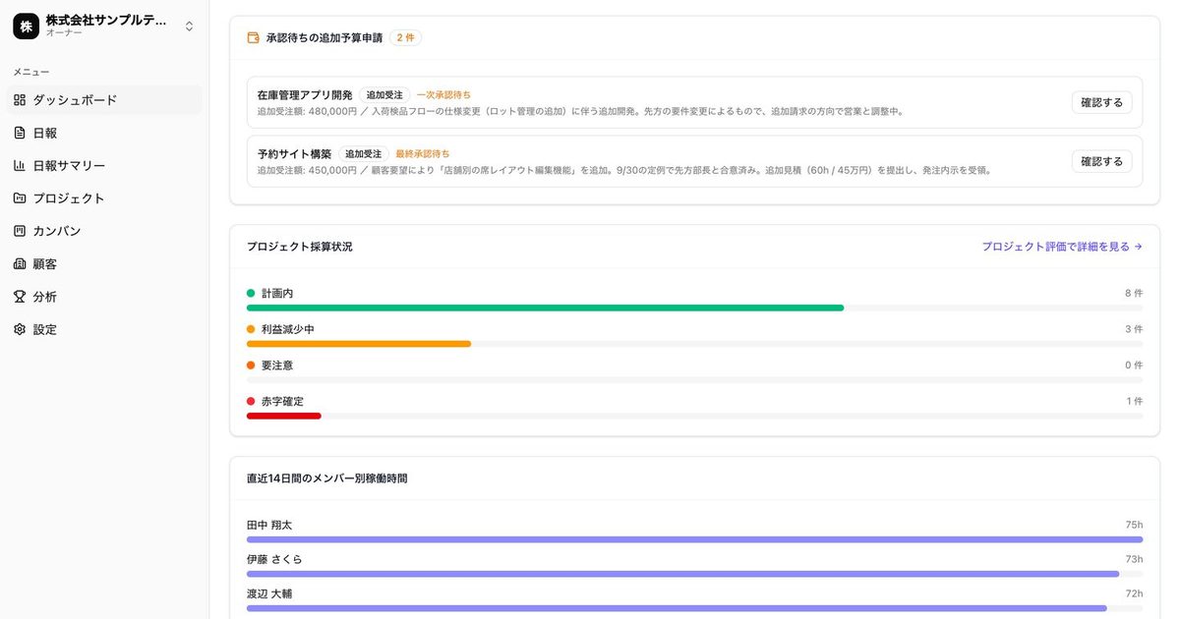Click the 73h value for 伊藤 さくら
The height and width of the screenshot is (619, 1180).
1134,559
